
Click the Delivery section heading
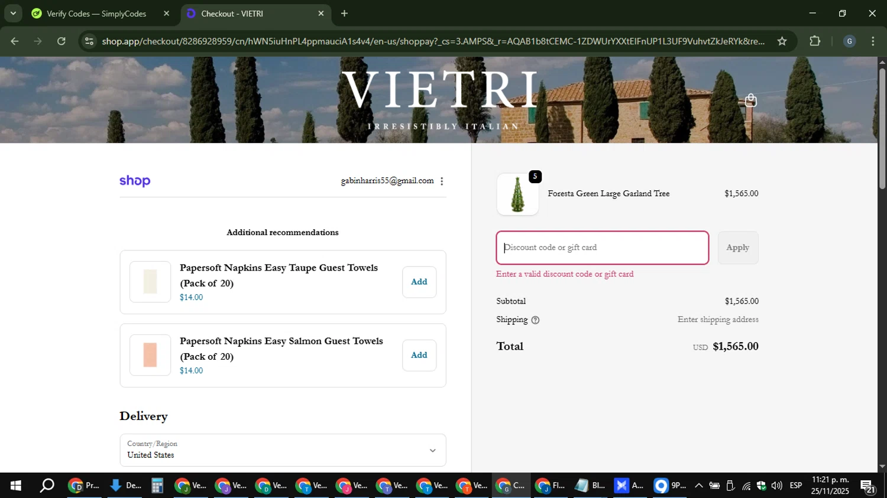pos(144,416)
